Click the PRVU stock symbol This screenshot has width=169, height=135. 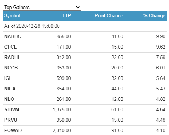pyautogui.click(x=11, y=120)
